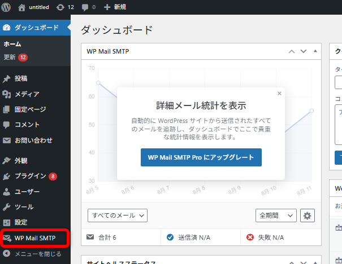Image resolution: width=342 pixels, height=264 pixels.
Task: Toggle collapse of WP Mail SMTP widget panel
Action: point(315,51)
